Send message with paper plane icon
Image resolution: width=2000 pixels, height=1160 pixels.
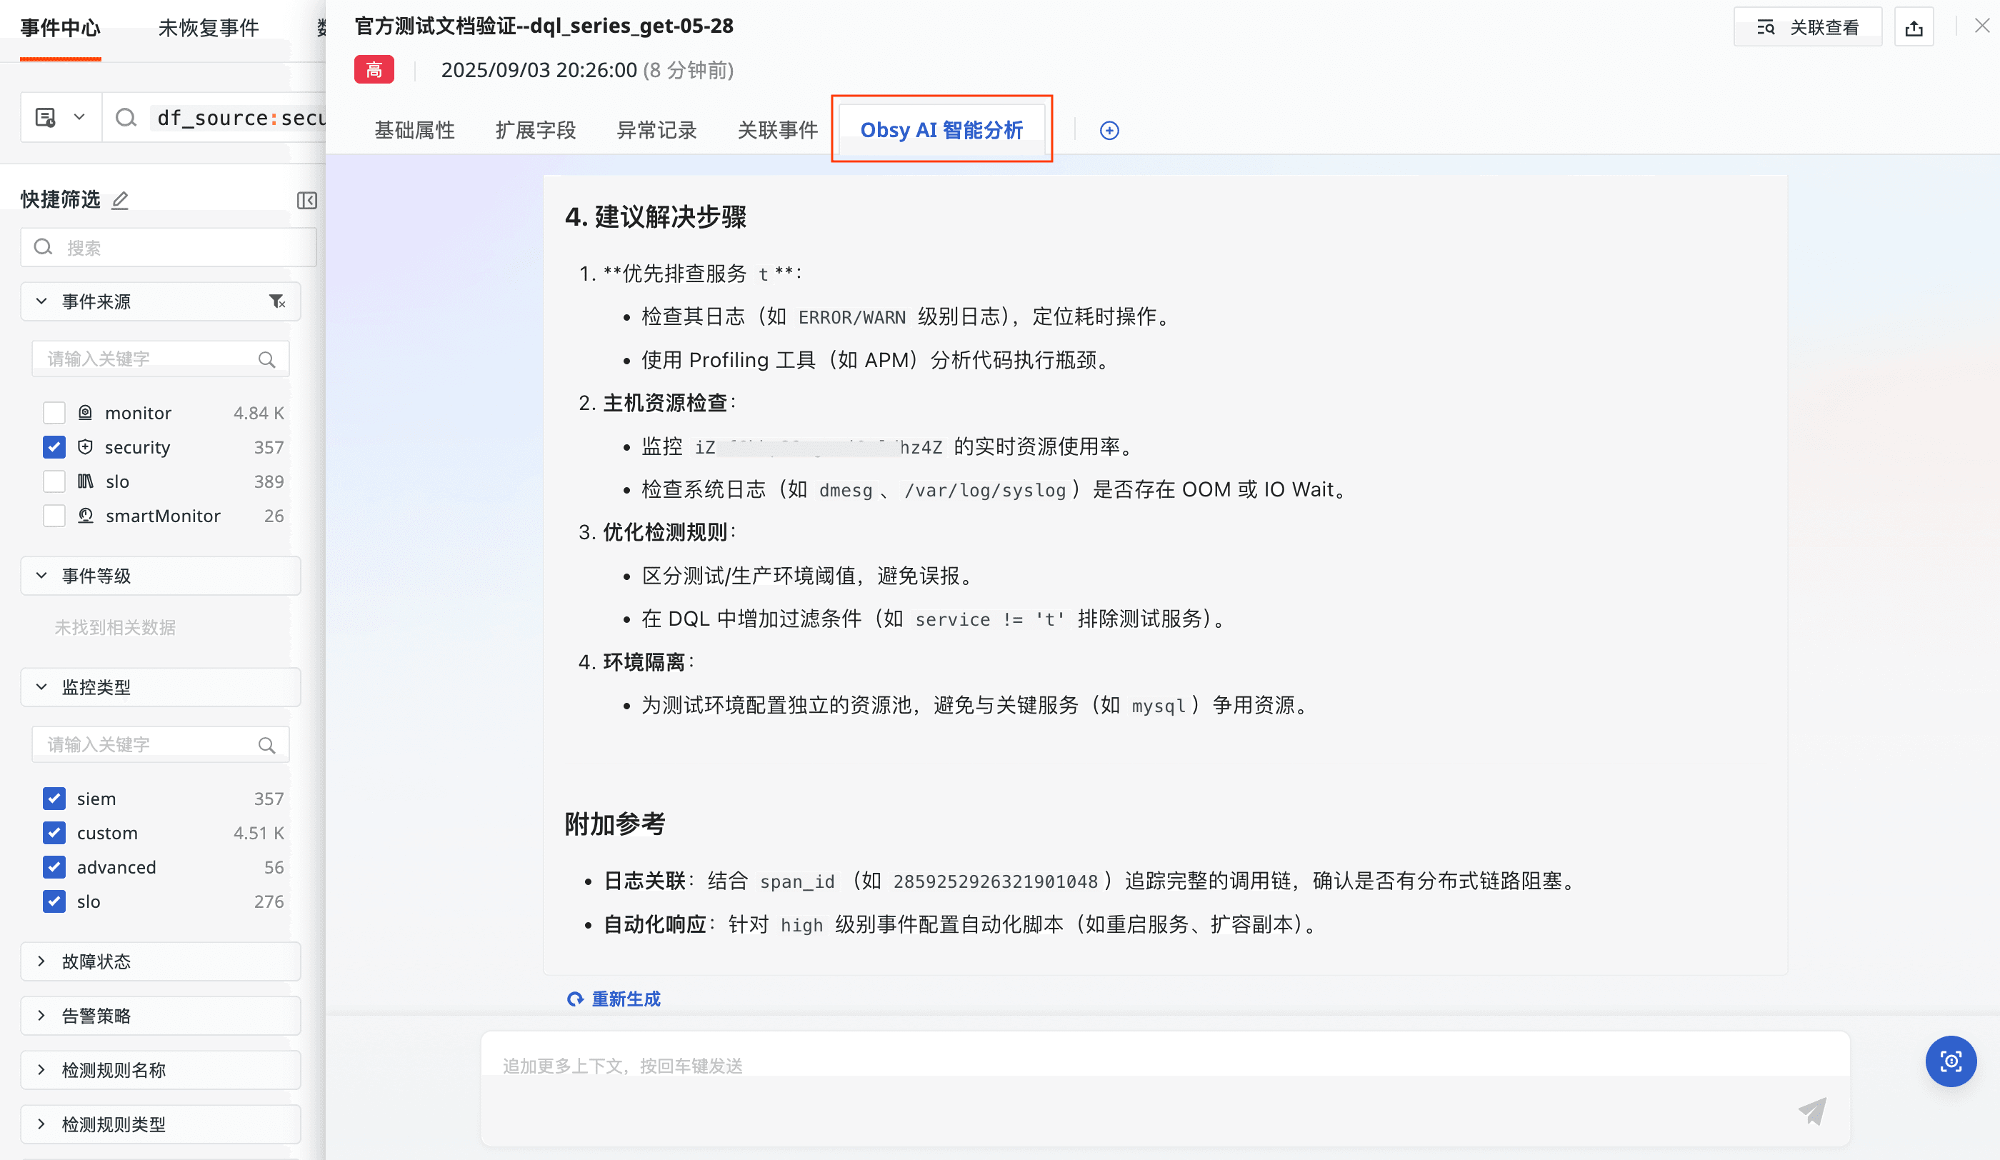click(1812, 1111)
